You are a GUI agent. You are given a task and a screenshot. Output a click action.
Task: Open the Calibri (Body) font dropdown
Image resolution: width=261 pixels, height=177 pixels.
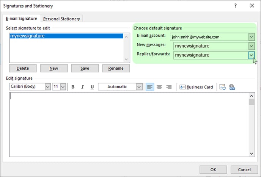pos(47,87)
